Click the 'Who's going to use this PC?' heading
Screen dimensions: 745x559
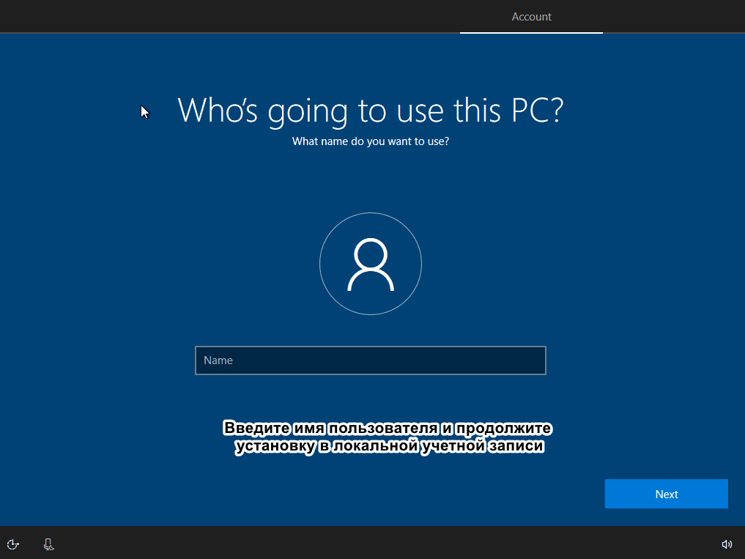click(x=371, y=111)
